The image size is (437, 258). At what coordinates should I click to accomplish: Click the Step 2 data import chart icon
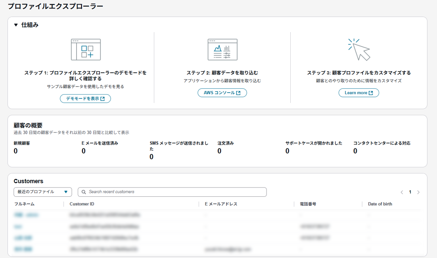[x=222, y=49]
